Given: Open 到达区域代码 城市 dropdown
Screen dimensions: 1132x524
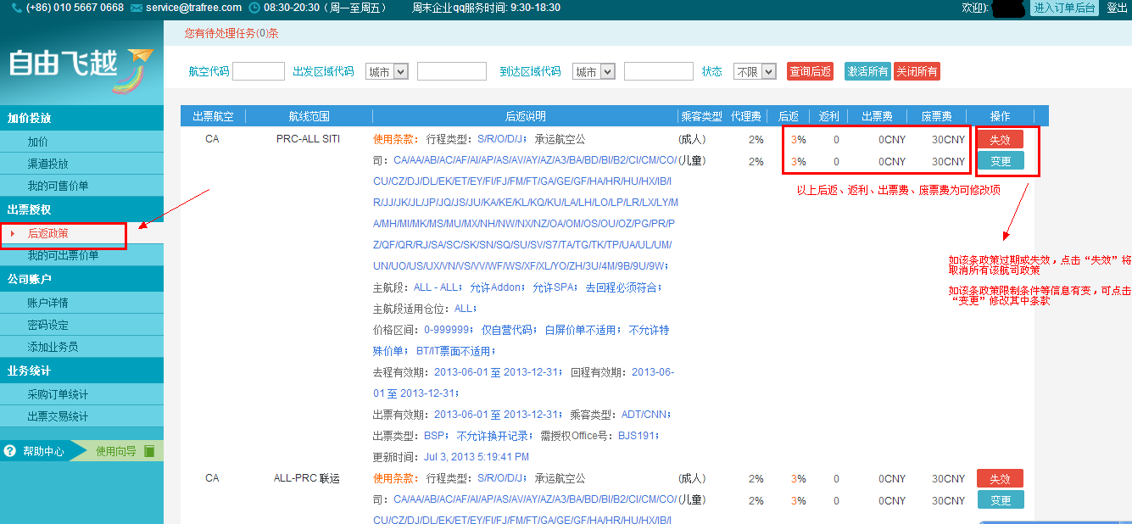Looking at the screenshot, I should [594, 72].
